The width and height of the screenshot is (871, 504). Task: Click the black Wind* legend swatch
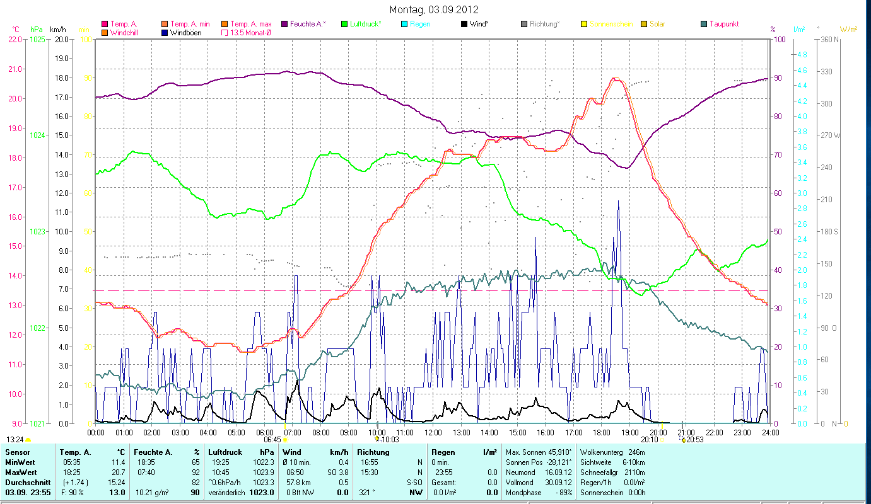pos(464,25)
